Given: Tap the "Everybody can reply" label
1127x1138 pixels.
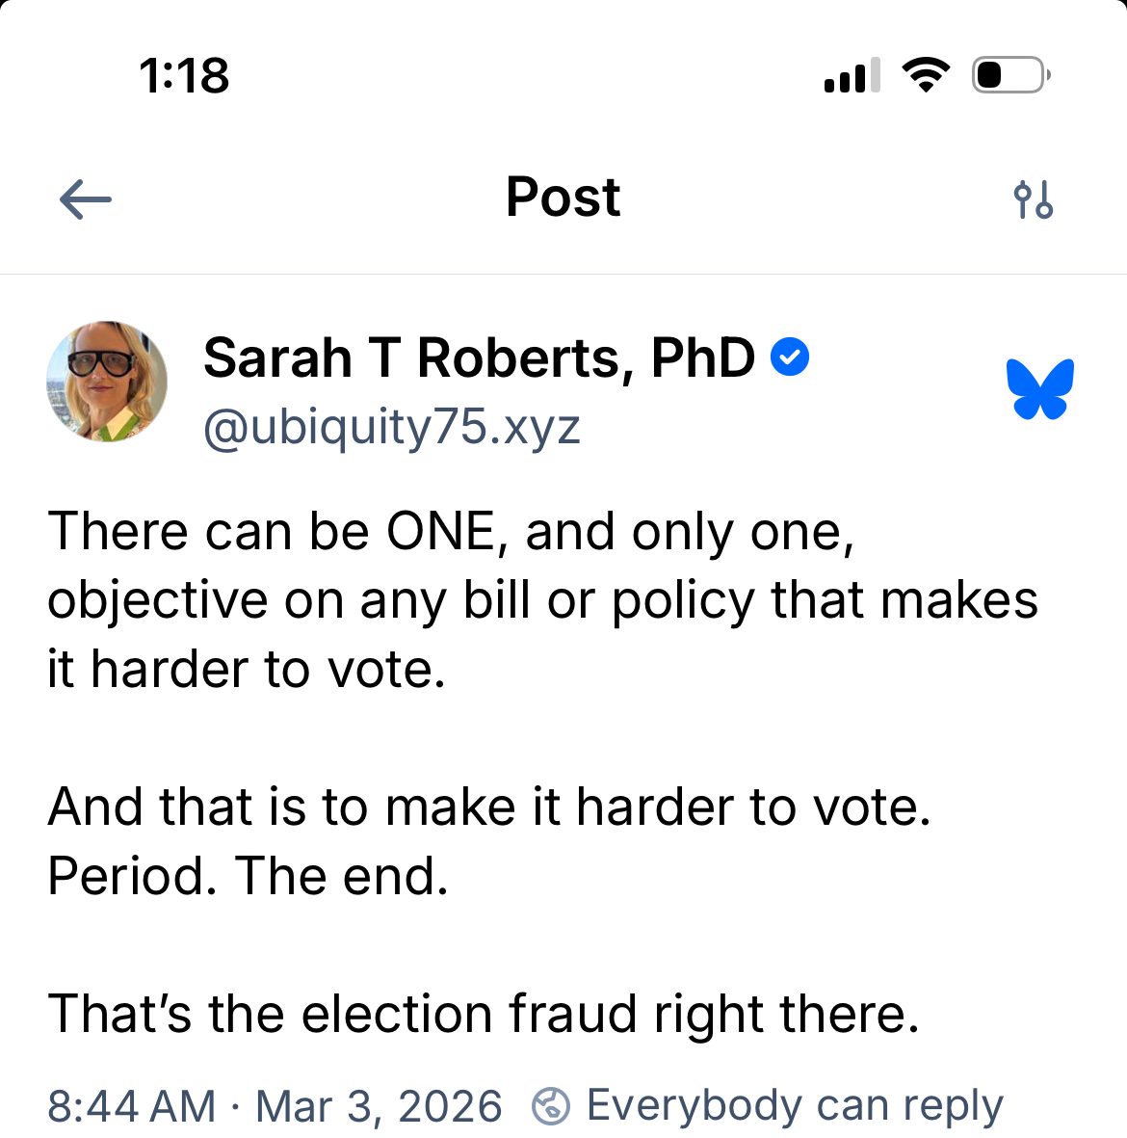Looking at the screenshot, I should coord(795,1105).
